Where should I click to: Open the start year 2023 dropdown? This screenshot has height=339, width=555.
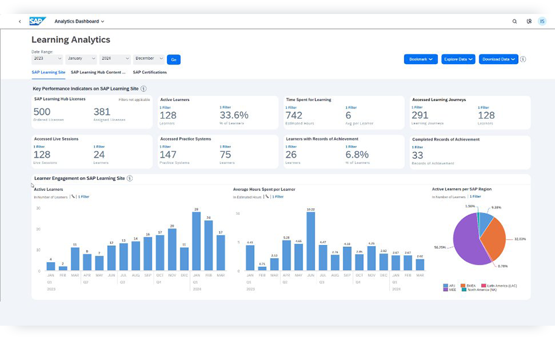47,59
